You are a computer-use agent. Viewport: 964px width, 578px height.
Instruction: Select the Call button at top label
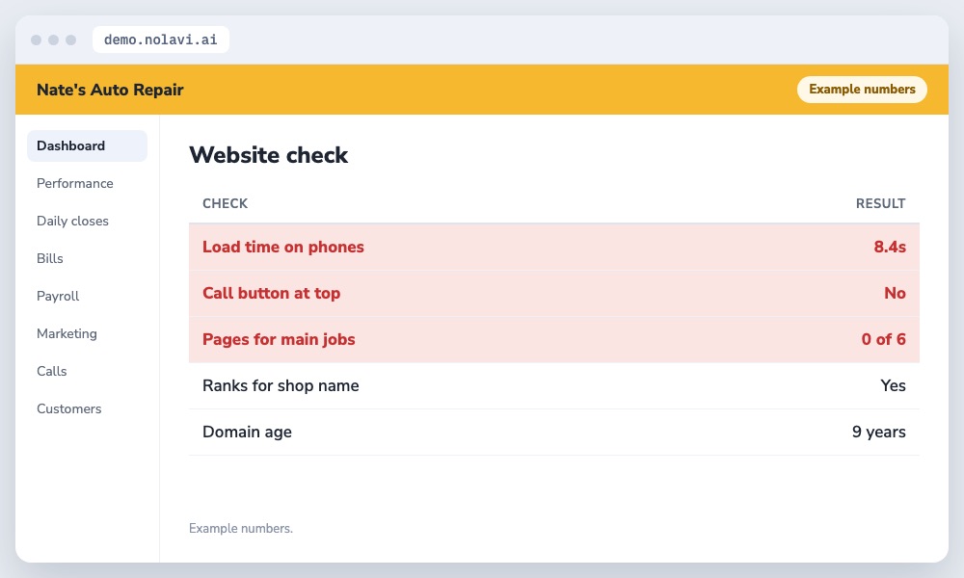pos(271,293)
